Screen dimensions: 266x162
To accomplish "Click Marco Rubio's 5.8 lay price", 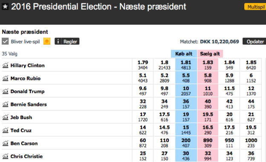I will tap(208, 78).
